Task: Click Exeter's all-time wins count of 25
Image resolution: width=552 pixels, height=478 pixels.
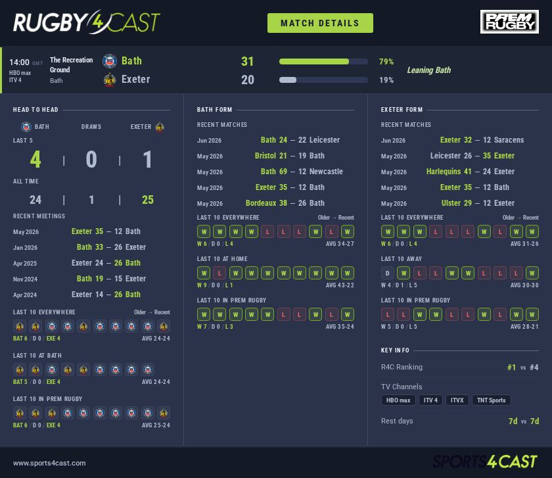Action: click(x=147, y=200)
